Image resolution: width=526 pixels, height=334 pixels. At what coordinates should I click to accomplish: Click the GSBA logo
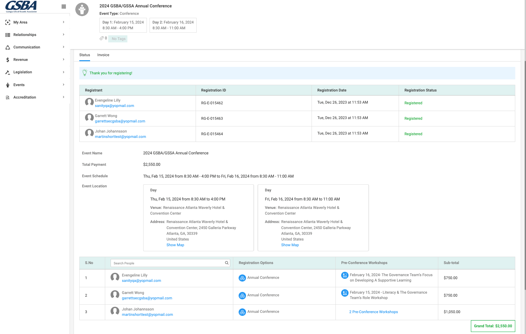click(21, 6)
